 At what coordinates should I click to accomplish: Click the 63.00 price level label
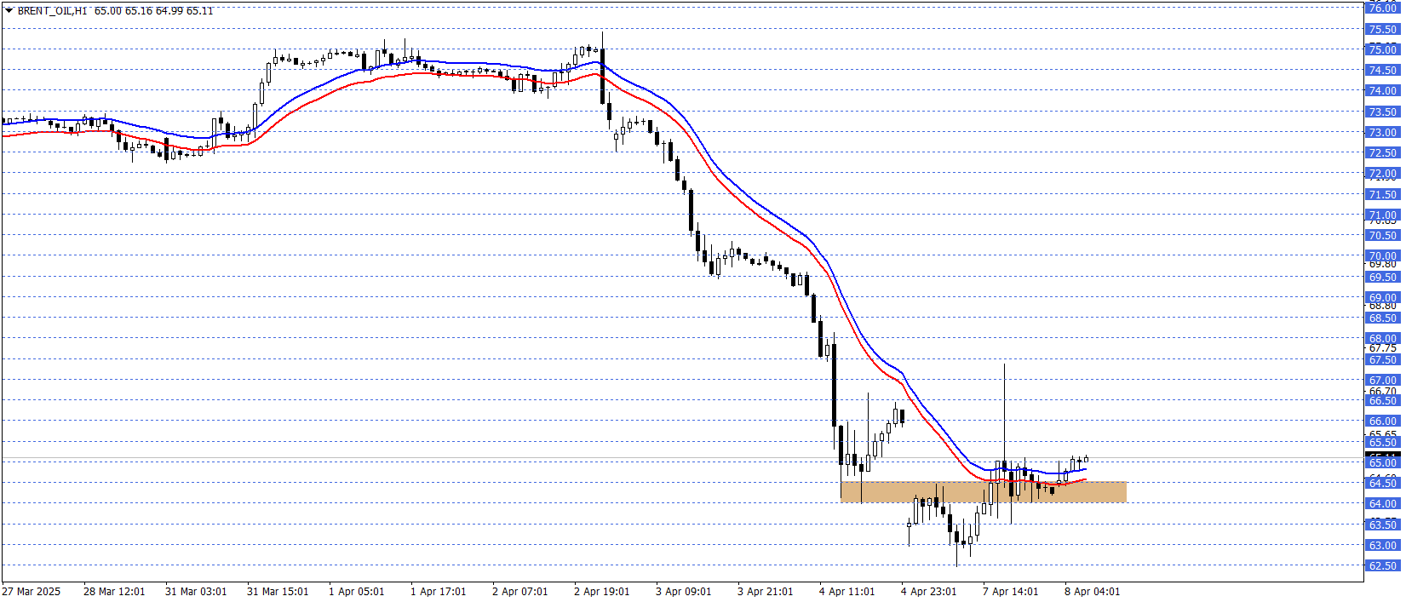coord(1382,545)
